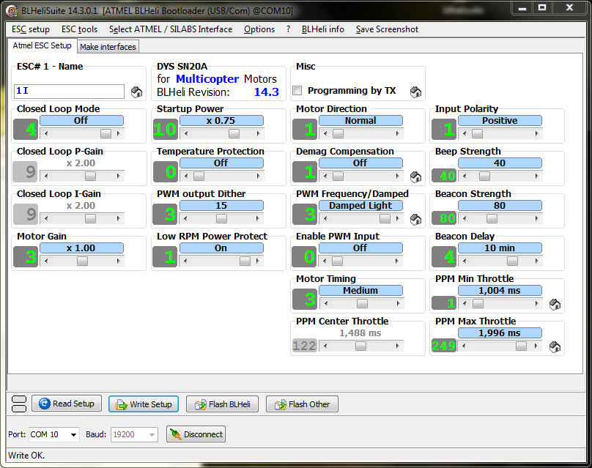Enable the Programming by TX checkbox
Image resolution: width=592 pixels, height=468 pixels.
tap(297, 91)
